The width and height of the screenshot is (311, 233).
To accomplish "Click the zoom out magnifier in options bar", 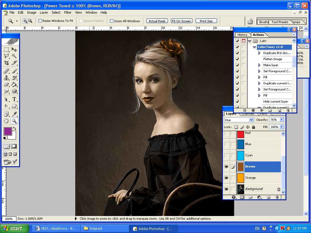I will pyautogui.click(x=30, y=21).
